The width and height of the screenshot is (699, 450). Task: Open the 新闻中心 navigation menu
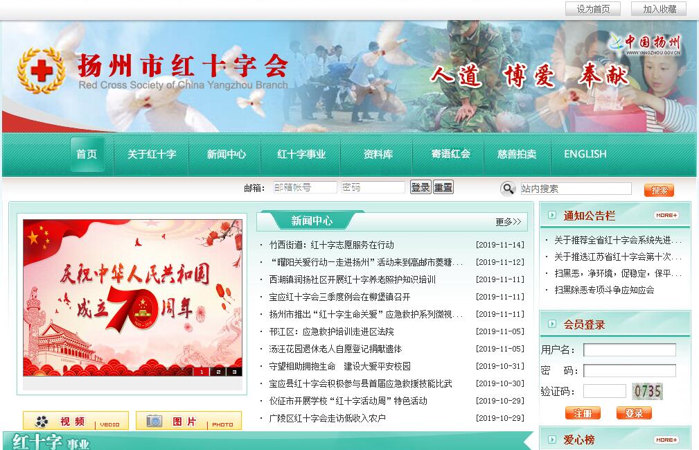pos(226,154)
